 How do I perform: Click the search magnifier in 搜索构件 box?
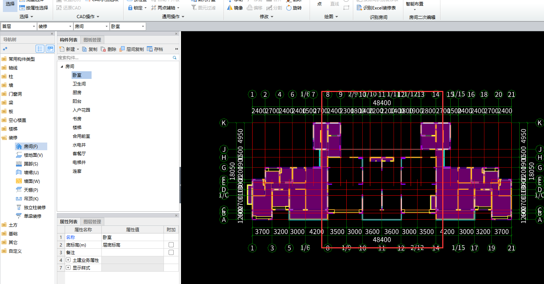[174, 57]
